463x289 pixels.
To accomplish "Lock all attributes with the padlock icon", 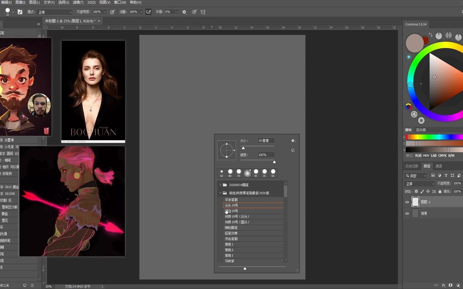I will [440, 191].
